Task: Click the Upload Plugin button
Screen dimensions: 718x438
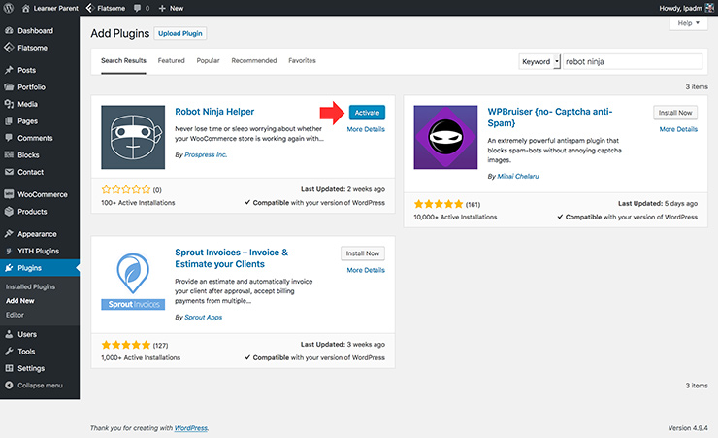Action: 179,33
